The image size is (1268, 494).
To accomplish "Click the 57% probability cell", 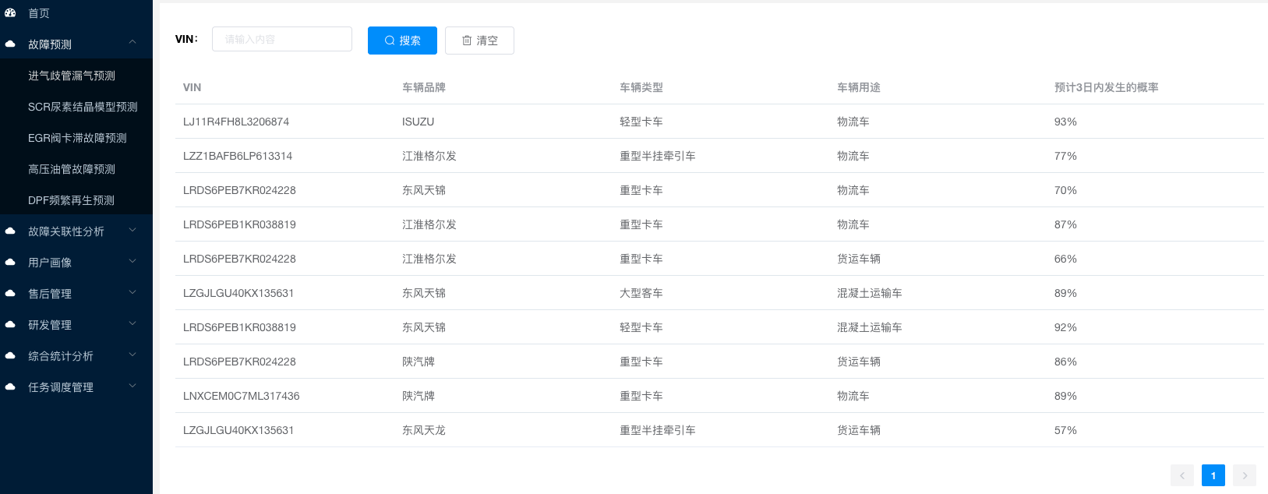I will [x=1065, y=430].
